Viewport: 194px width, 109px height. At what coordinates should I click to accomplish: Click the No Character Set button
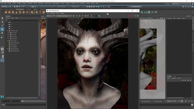point(146,101)
